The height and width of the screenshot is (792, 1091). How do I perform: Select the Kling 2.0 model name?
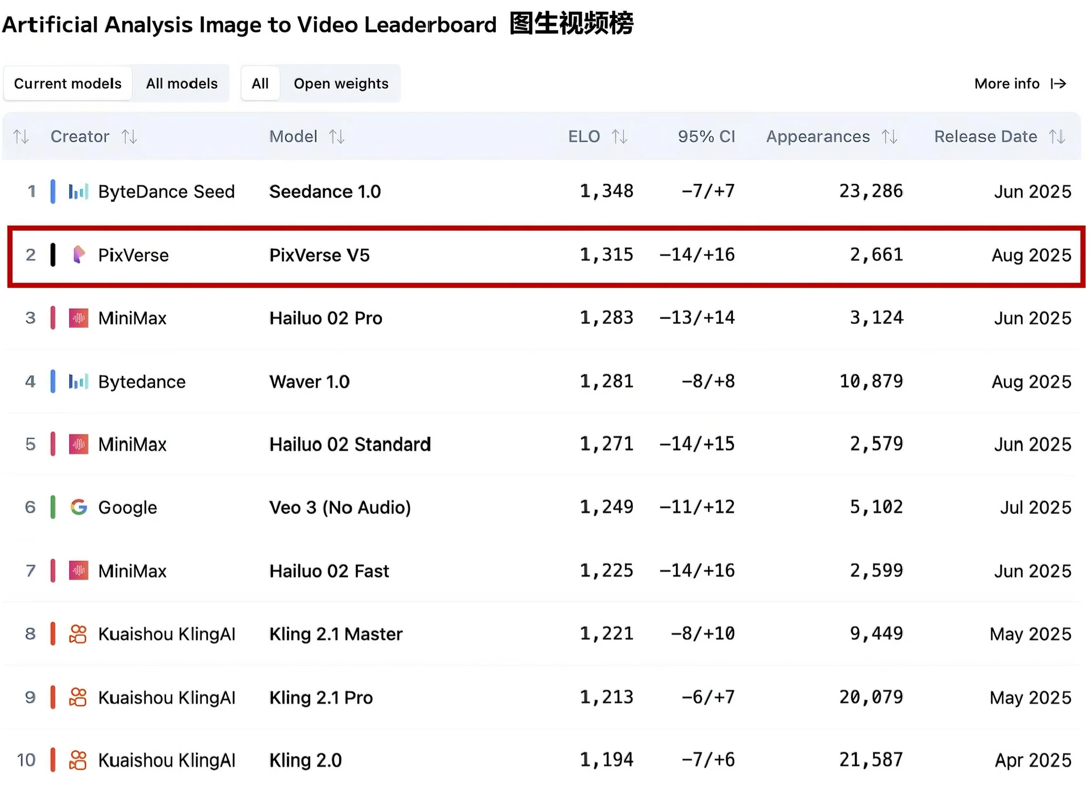[x=306, y=760]
